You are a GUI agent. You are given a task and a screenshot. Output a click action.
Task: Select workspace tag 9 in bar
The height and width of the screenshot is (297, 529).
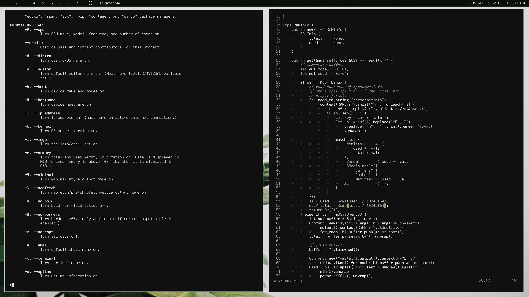point(78,3)
